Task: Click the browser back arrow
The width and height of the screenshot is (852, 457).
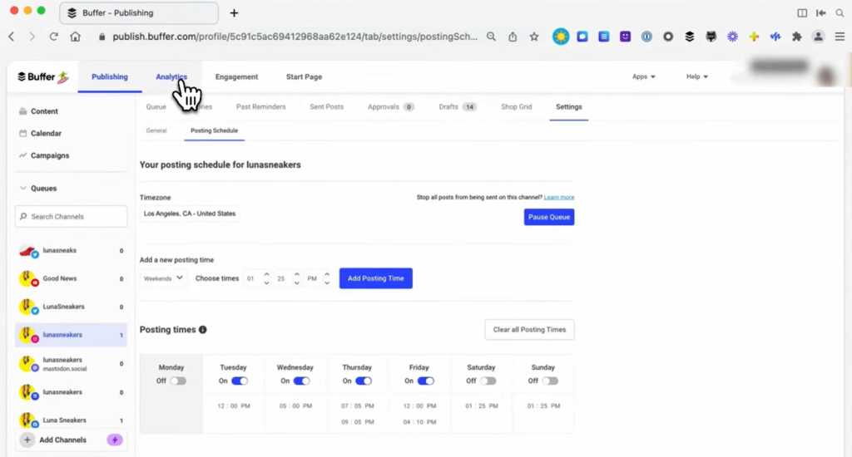Action: (x=12, y=37)
